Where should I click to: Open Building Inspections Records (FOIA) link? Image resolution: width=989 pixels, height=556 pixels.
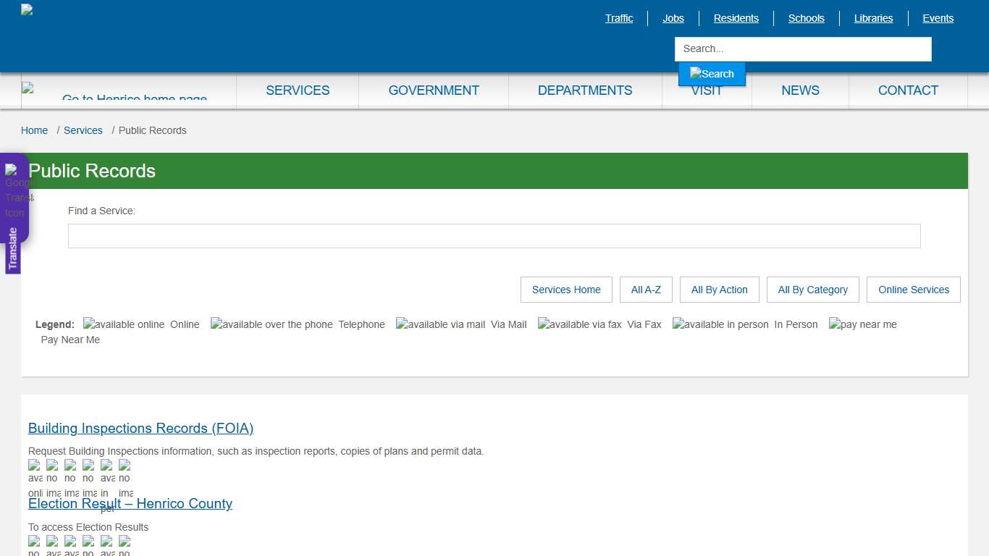(x=140, y=428)
